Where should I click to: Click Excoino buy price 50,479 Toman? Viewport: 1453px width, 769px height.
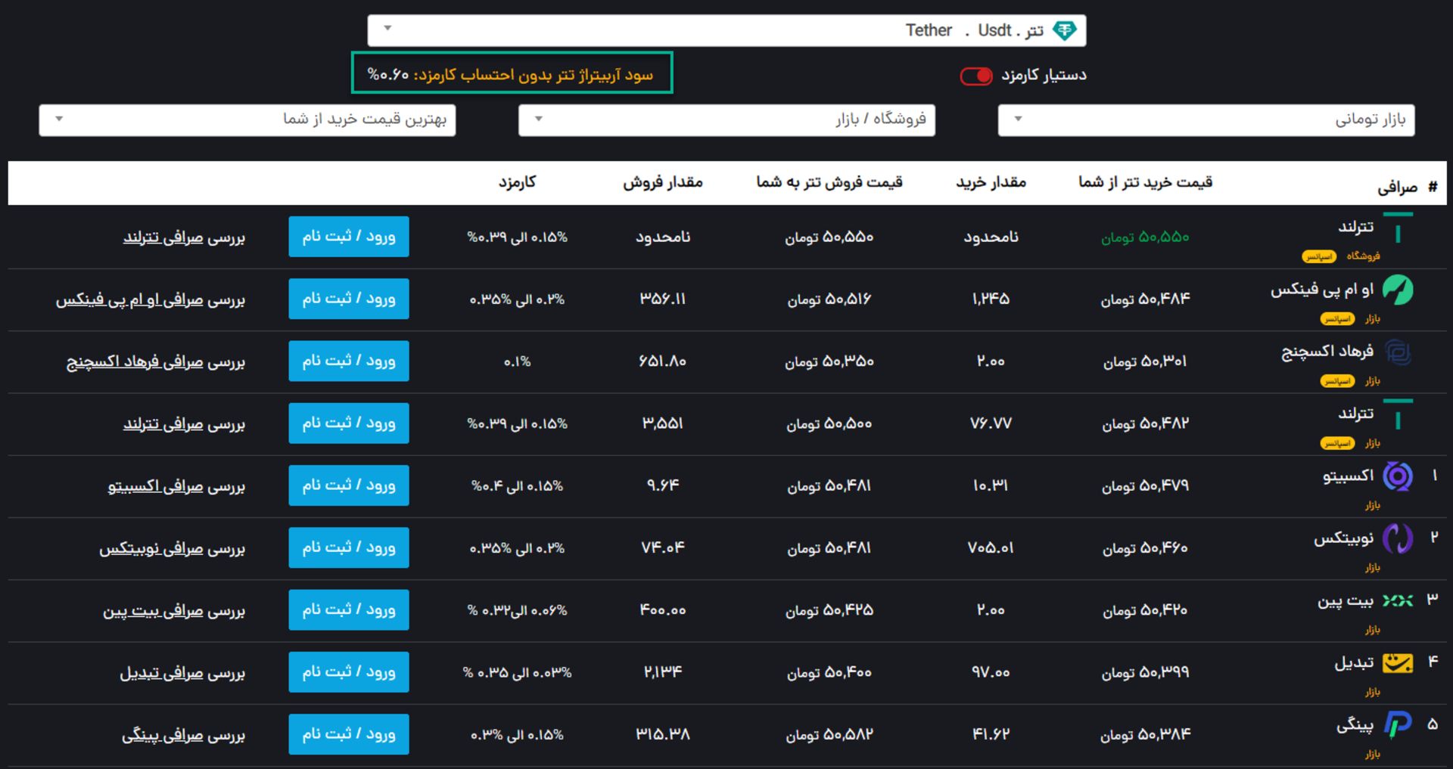point(1145,485)
